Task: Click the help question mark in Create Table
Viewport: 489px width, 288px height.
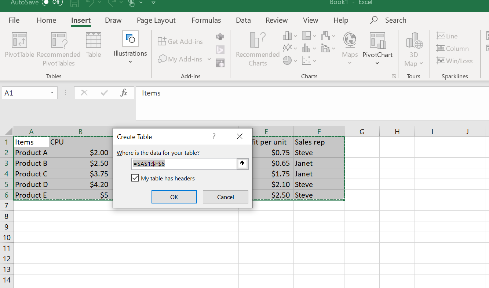Action: pyautogui.click(x=214, y=136)
